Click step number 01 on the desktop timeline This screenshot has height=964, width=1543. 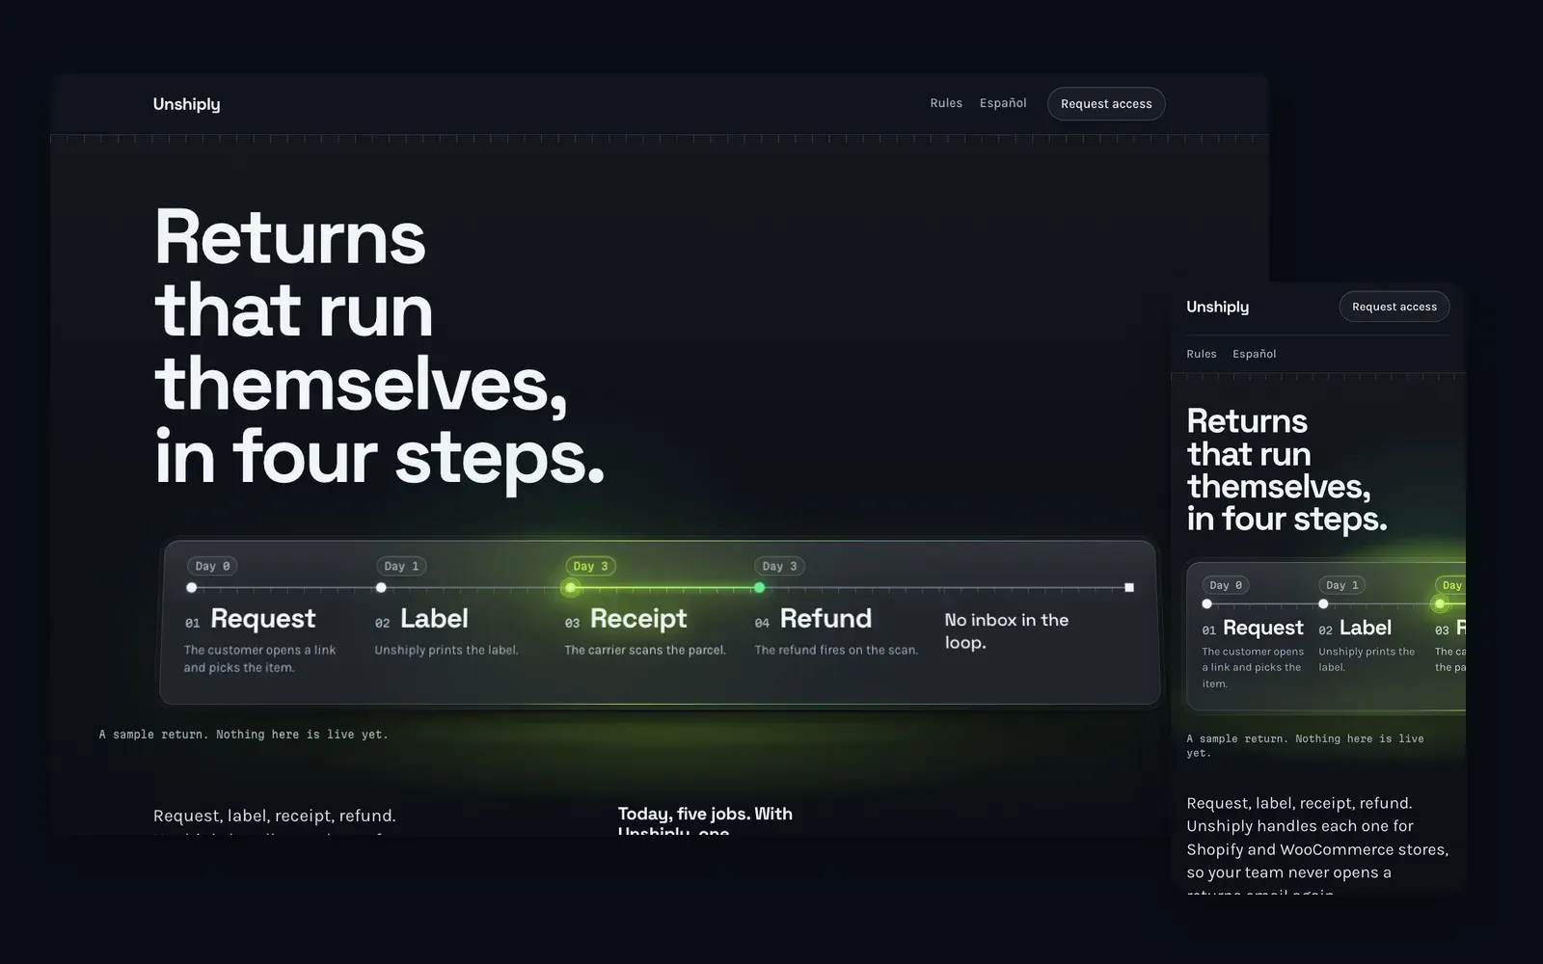(193, 623)
